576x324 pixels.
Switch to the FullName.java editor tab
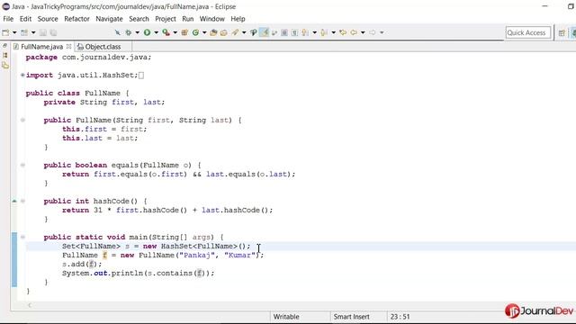(x=41, y=47)
